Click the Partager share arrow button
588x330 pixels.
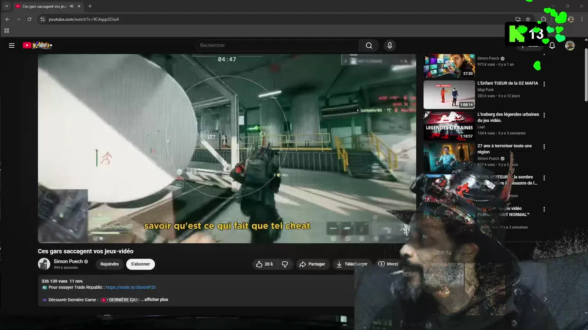(x=312, y=264)
